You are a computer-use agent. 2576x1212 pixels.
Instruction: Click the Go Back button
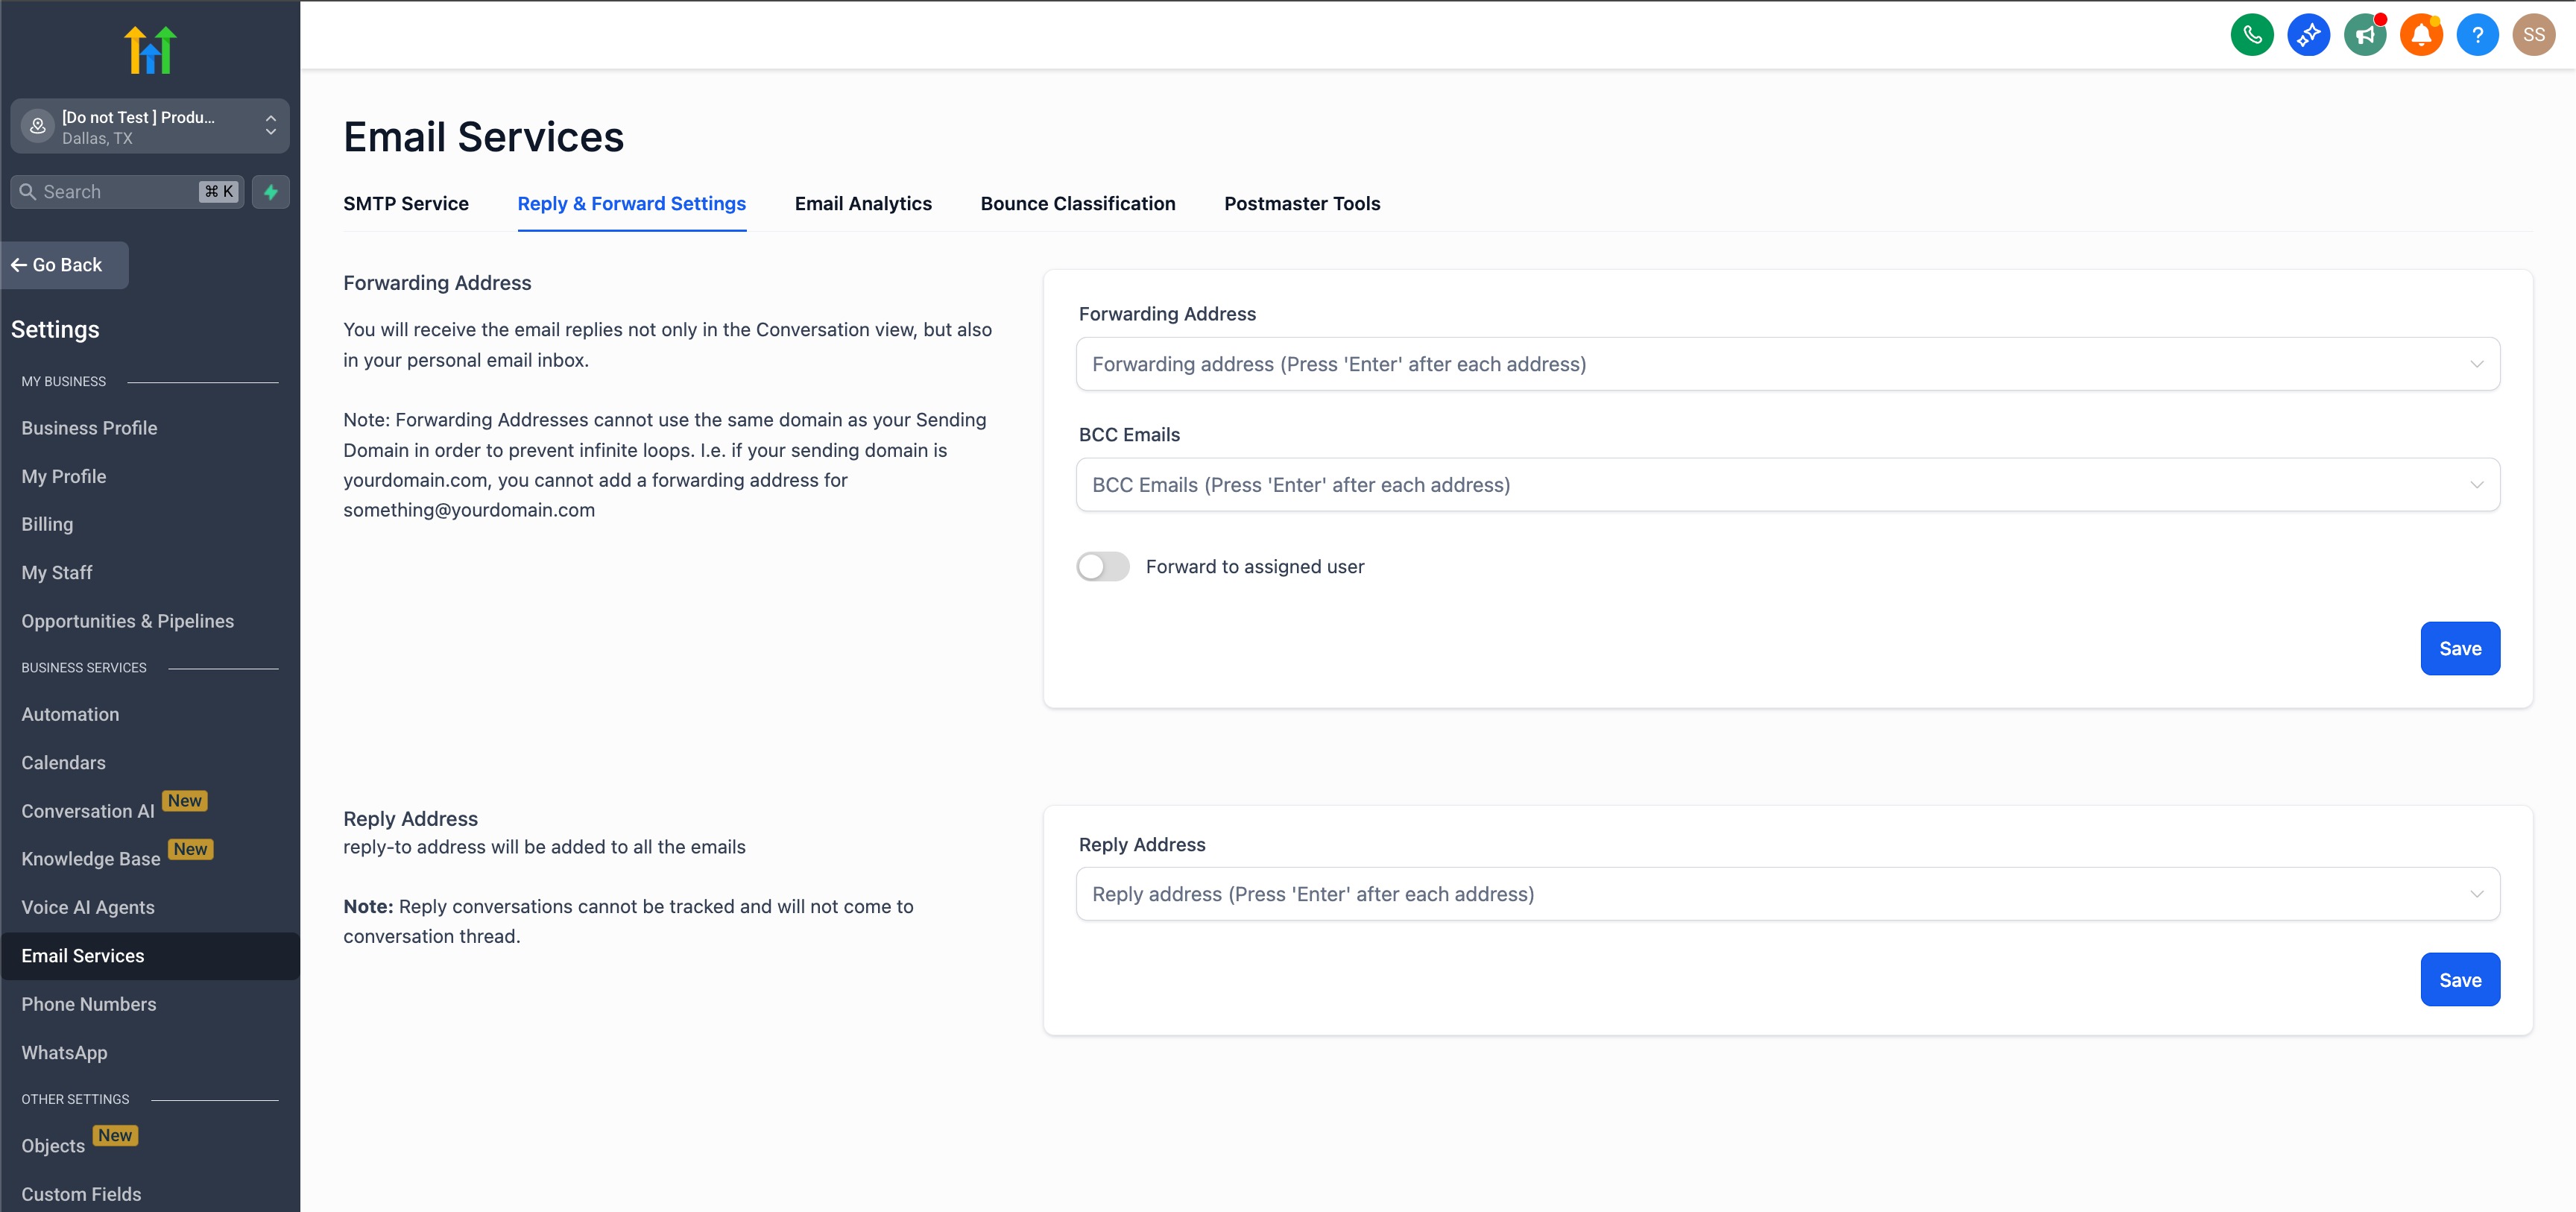[65, 265]
